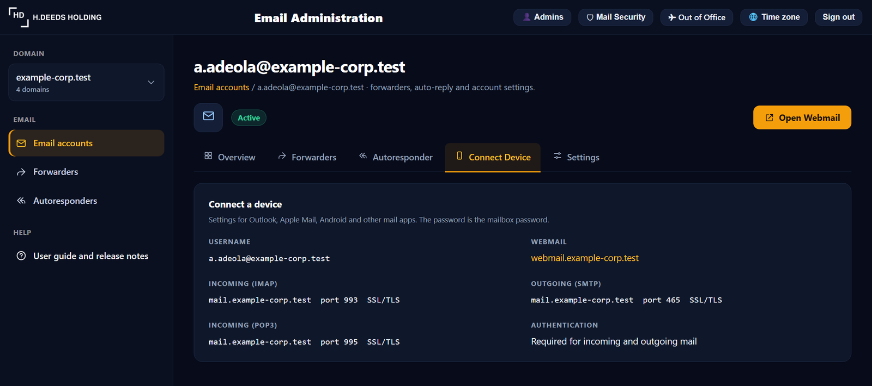The height and width of the screenshot is (386, 872).
Task: Click the Active status badge
Action: 249,117
